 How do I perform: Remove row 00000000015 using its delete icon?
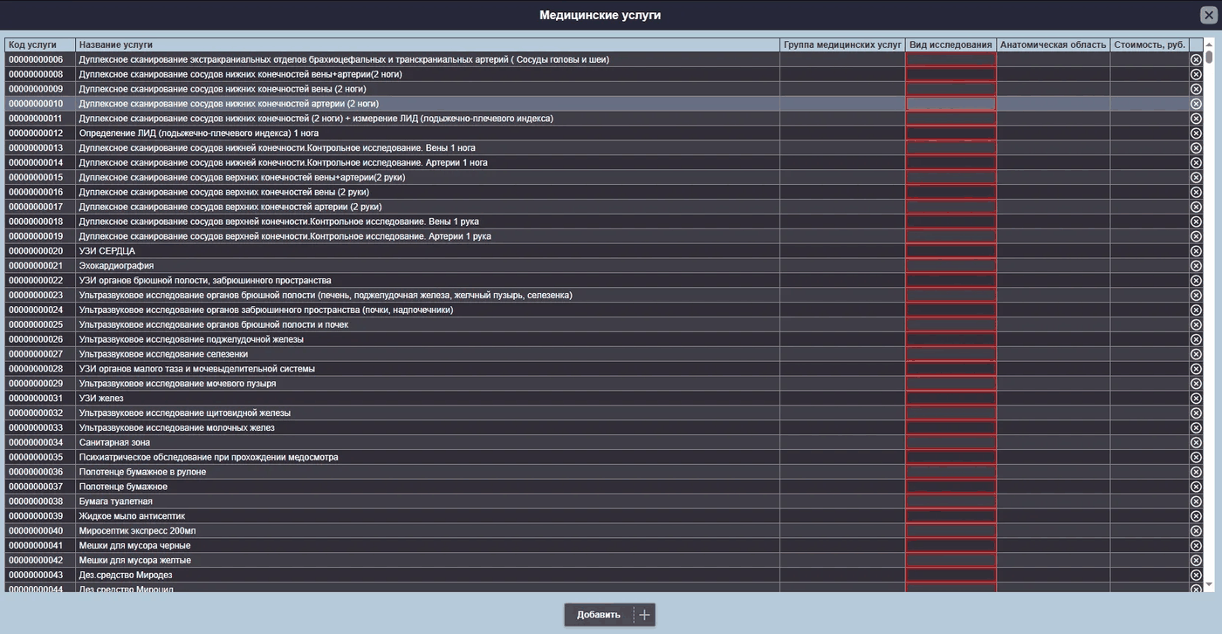coord(1196,177)
